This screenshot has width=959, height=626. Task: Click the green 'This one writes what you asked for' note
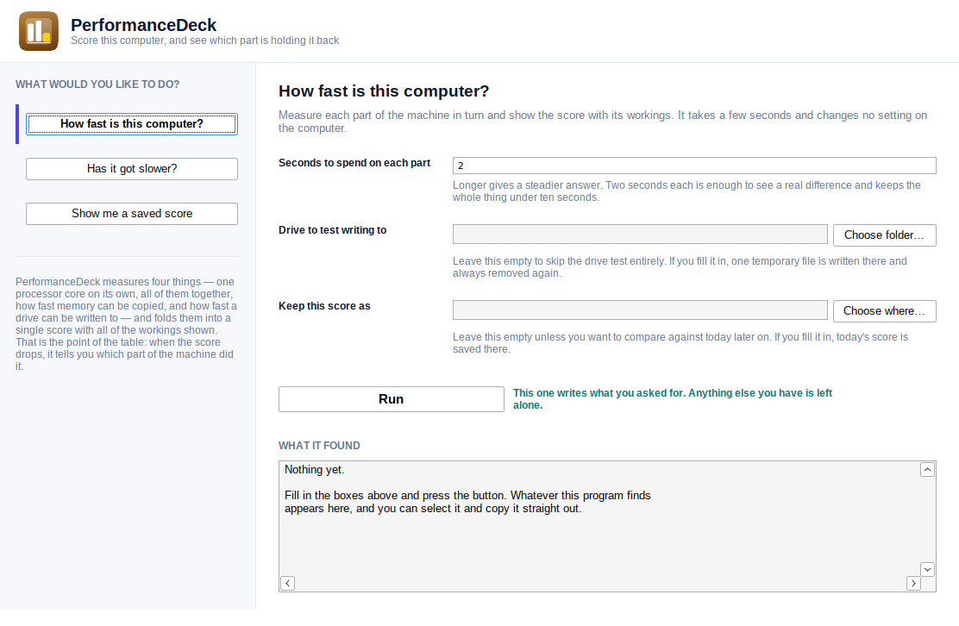673,399
